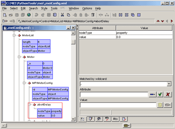Image resolution: width=175 pixels, height=129 pixels.
Task: Select the abortDelay node in the tree
Action: pyautogui.click(x=44, y=105)
